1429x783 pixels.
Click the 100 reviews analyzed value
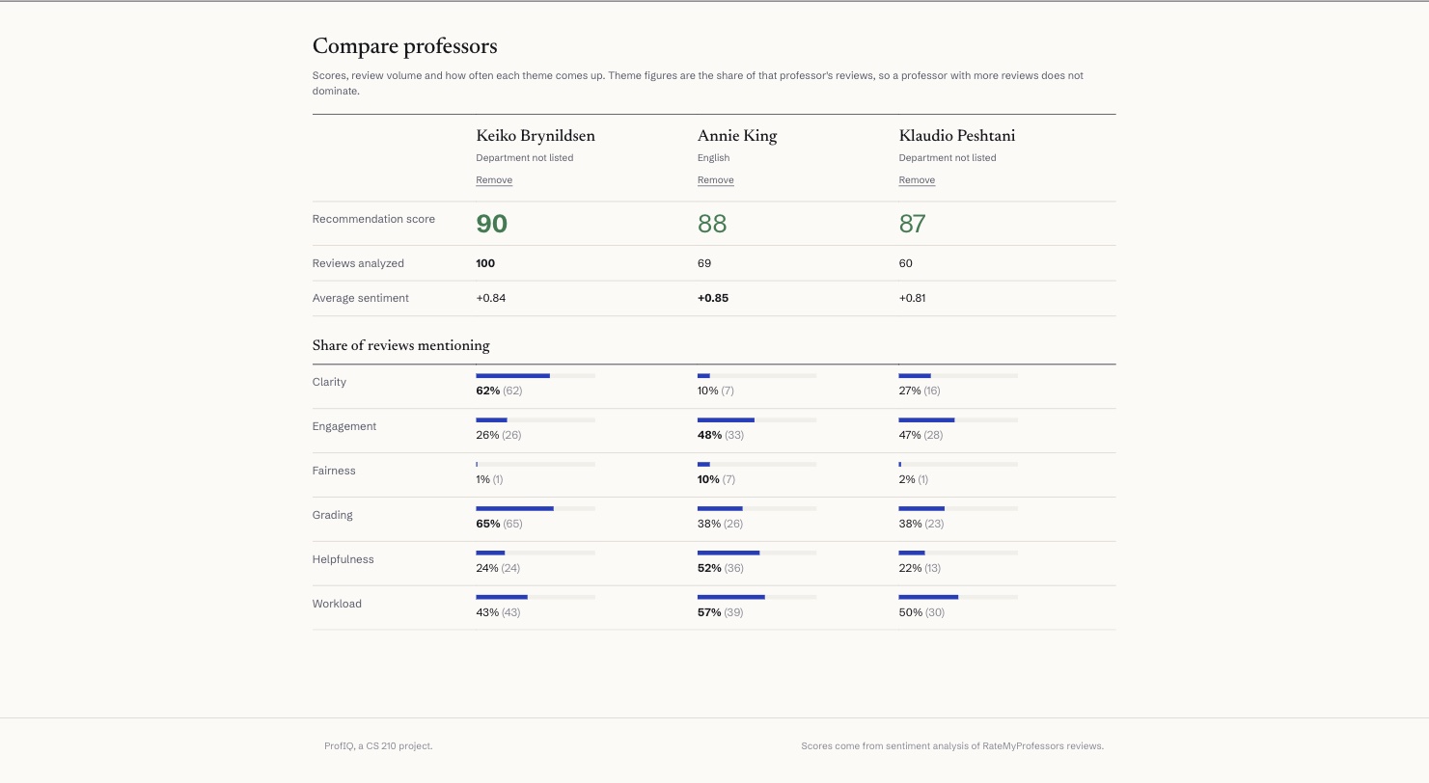point(485,263)
